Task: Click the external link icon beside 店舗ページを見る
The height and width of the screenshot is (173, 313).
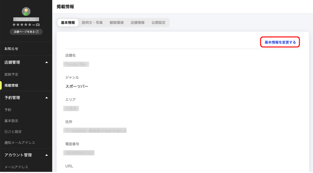Action: point(37,32)
